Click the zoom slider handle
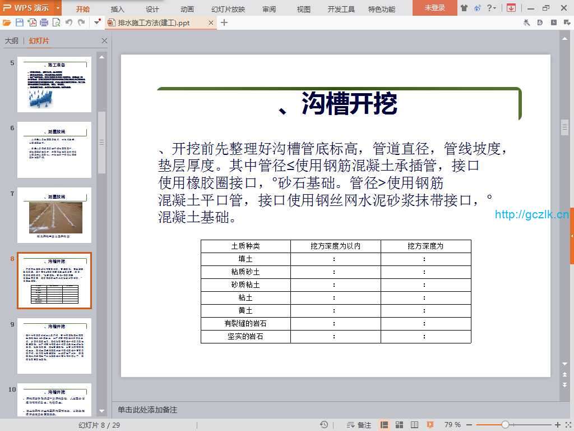This screenshot has height=431, width=574. (505, 425)
